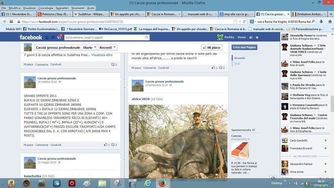Click page avatar on 27 settembre 2010 post

pyautogui.click(x=137, y=85)
